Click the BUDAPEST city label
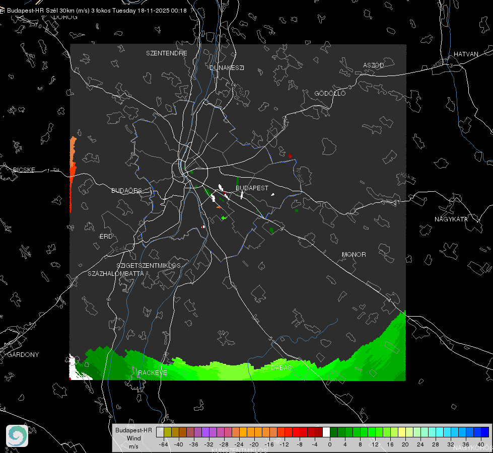Screen dimensions: 493x453 252,188
